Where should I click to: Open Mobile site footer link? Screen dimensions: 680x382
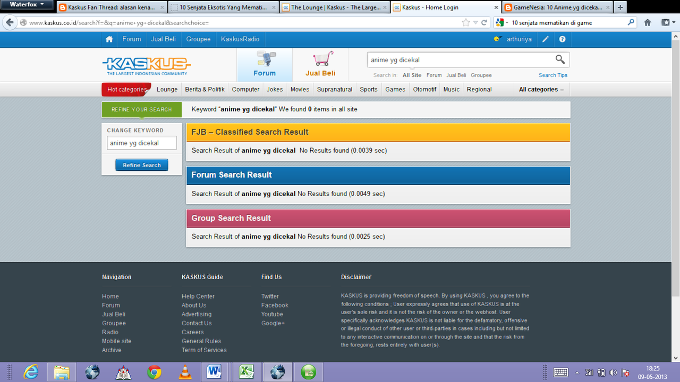pyautogui.click(x=116, y=341)
